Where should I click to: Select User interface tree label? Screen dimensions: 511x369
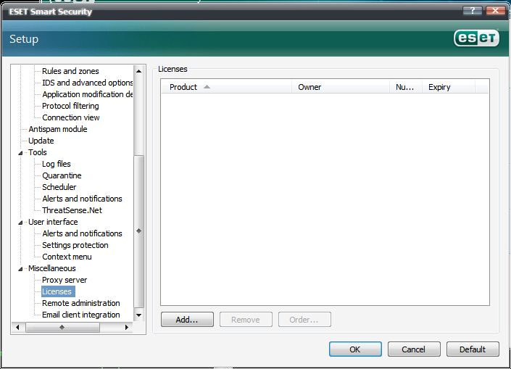pos(53,222)
